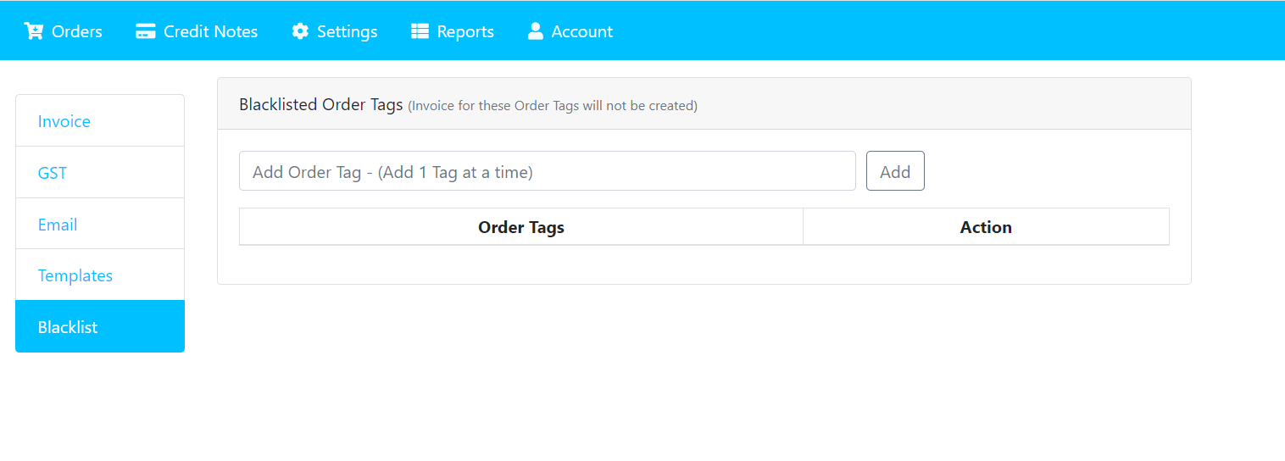Click the Credit Notes card icon
This screenshot has width=1285, height=461.
[146, 31]
